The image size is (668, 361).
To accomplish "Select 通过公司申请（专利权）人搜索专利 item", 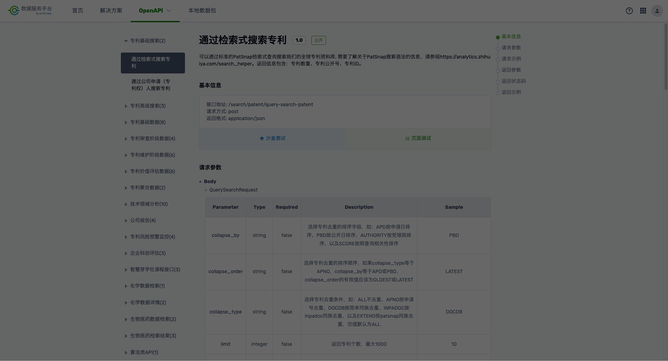I will pyautogui.click(x=151, y=85).
